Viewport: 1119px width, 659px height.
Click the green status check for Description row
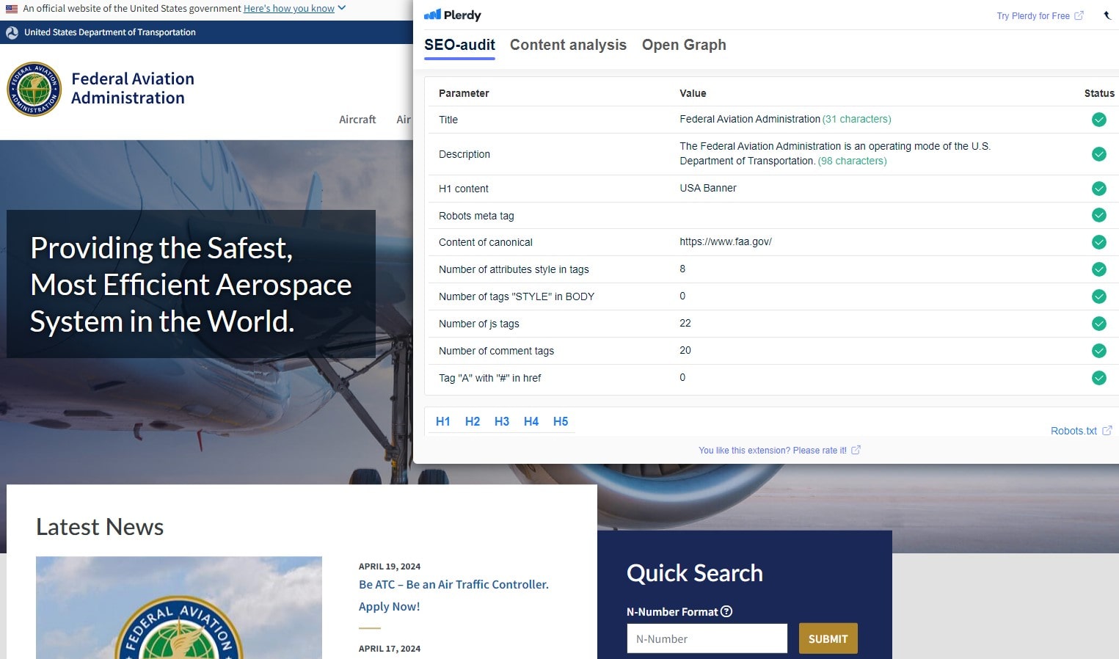tap(1098, 154)
